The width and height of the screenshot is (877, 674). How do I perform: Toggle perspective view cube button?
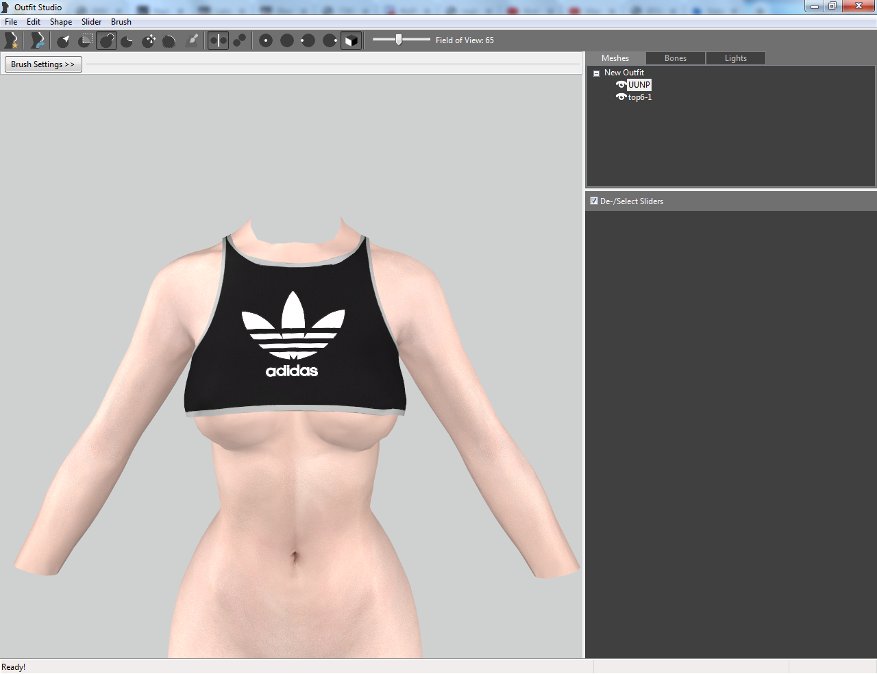click(351, 40)
